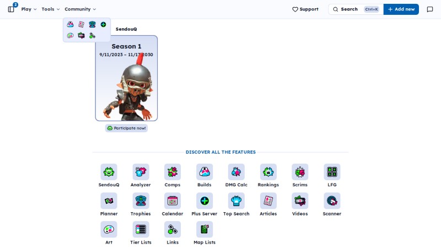
Task: Open Map Lists in the features grid
Action: [x=205, y=233]
